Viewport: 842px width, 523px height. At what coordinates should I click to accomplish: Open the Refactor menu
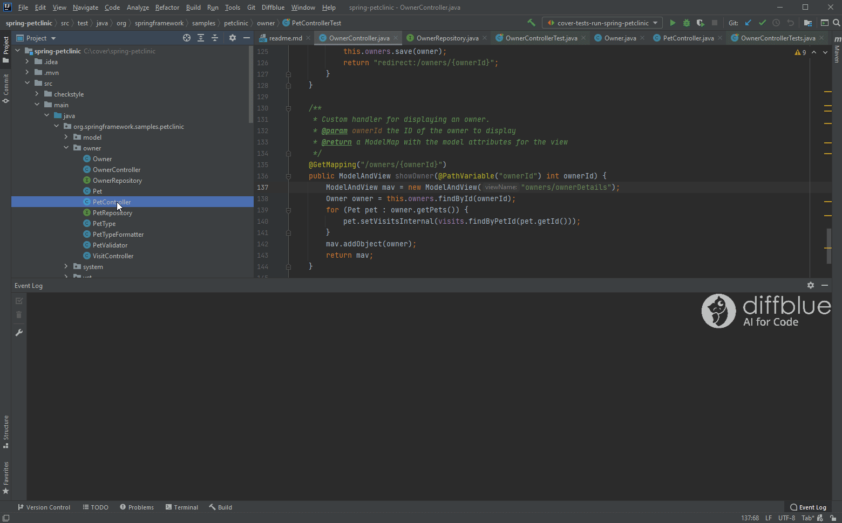click(x=167, y=8)
